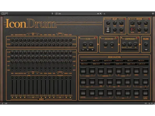155x116 pixels.
Task: Click the Delay Feedback knob
Action: pos(121,23)
